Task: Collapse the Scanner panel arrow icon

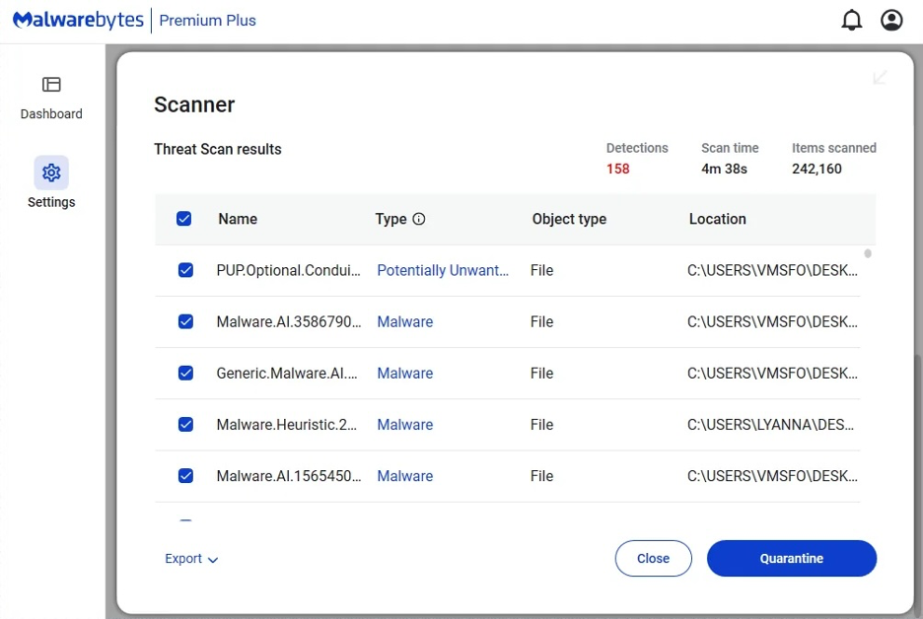Action: pyautogui.click(x=880, y=78)
